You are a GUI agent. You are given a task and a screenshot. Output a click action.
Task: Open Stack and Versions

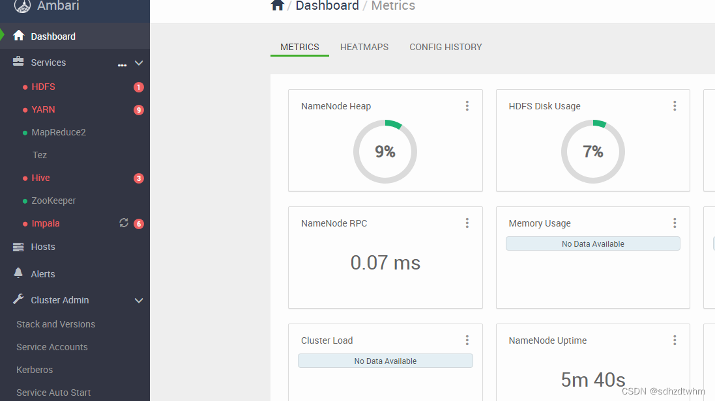pos(55,324)
